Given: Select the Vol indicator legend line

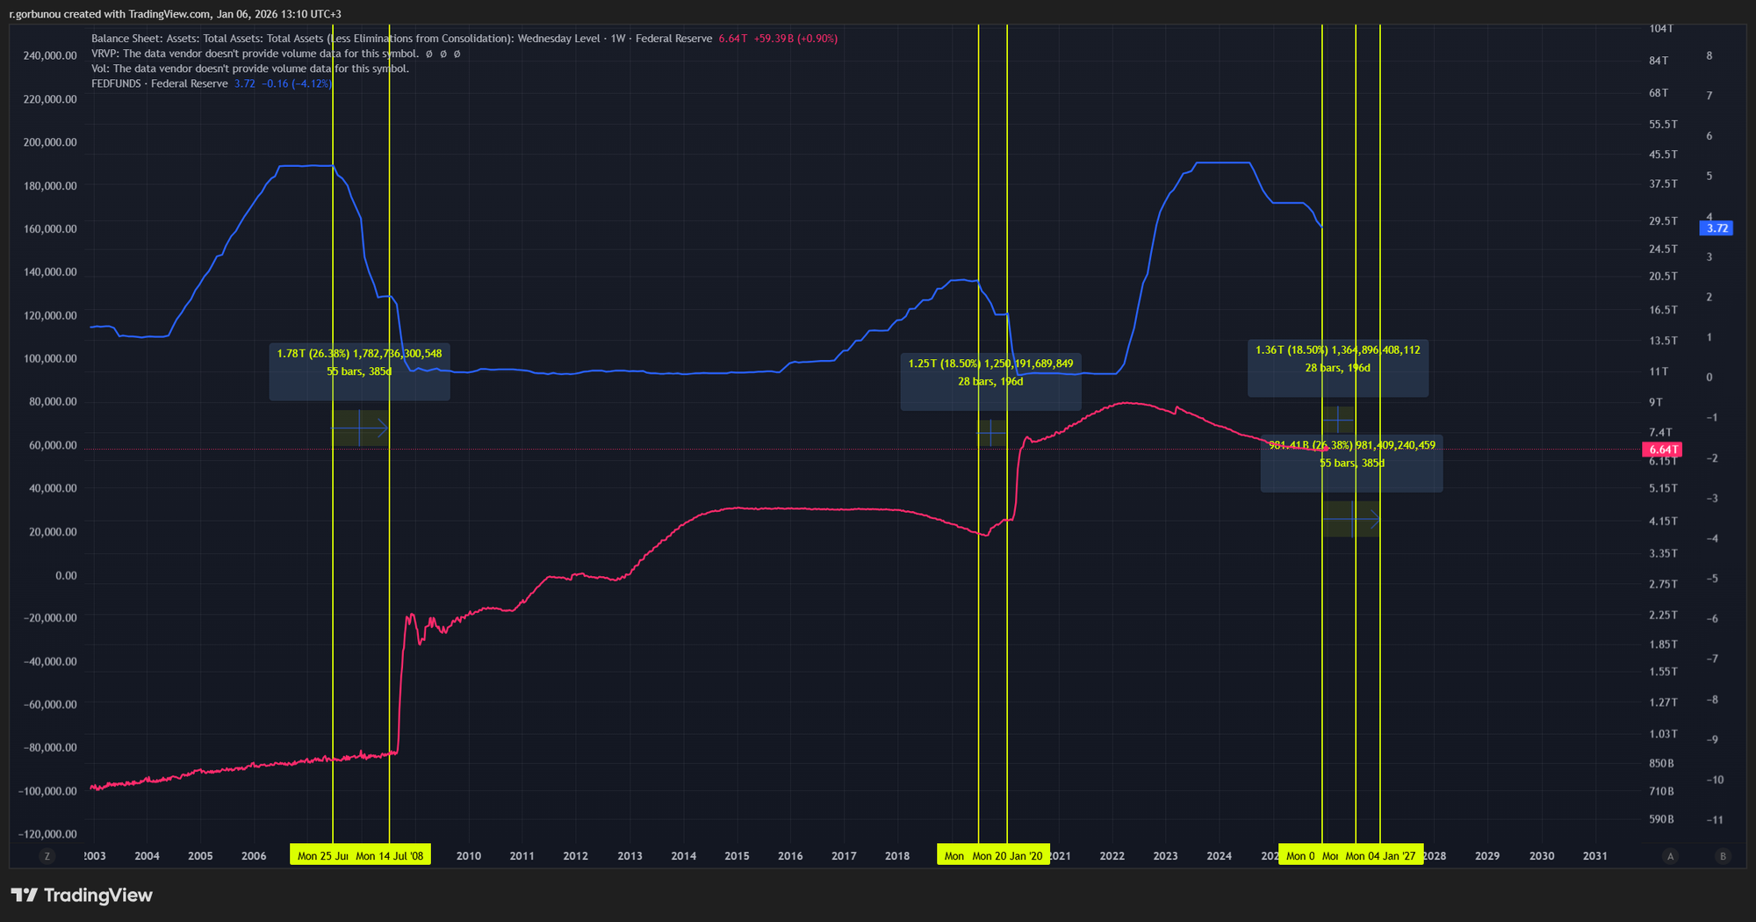Looking at the screenshot, I should (x=250, y=68).
